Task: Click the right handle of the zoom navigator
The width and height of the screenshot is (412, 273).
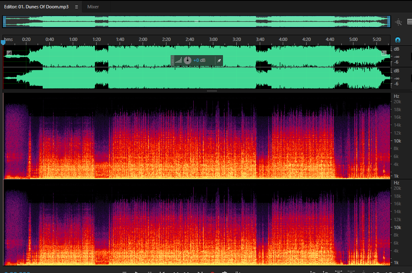Action: 389,22
